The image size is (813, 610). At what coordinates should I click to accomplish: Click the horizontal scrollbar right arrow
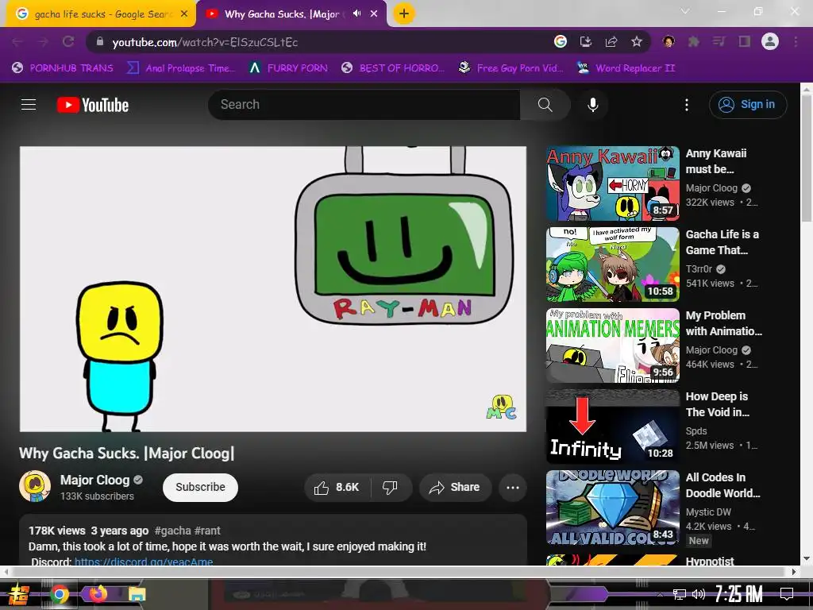click(x=794, y=572)
